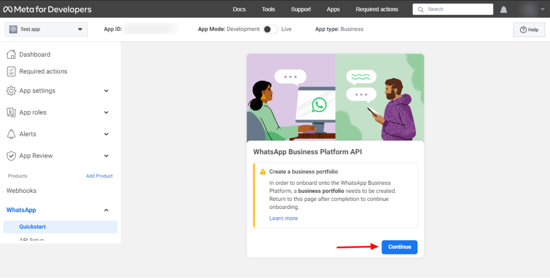Click the App Review shield icon
Viewport: 550px width, 278px height.
pos(11,156)
